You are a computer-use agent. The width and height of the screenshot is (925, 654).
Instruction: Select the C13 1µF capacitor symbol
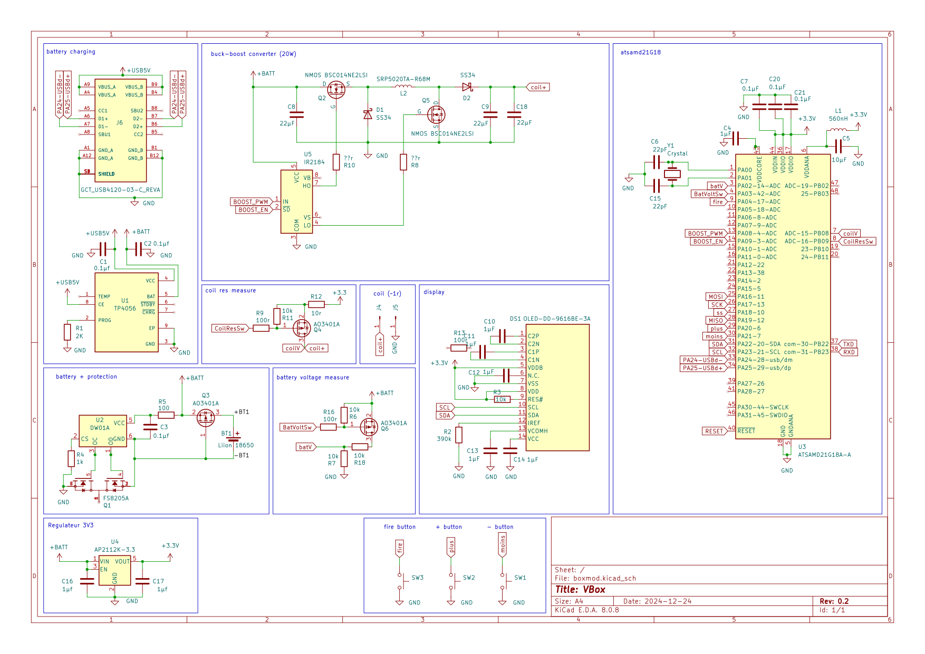[490, 451]
